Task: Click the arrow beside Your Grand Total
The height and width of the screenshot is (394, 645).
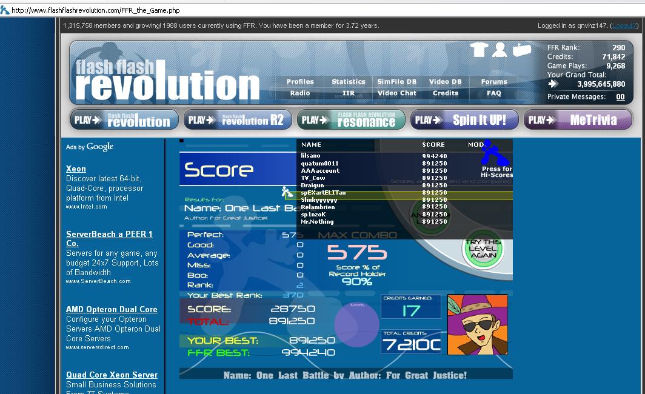Action: coord(553,84)
